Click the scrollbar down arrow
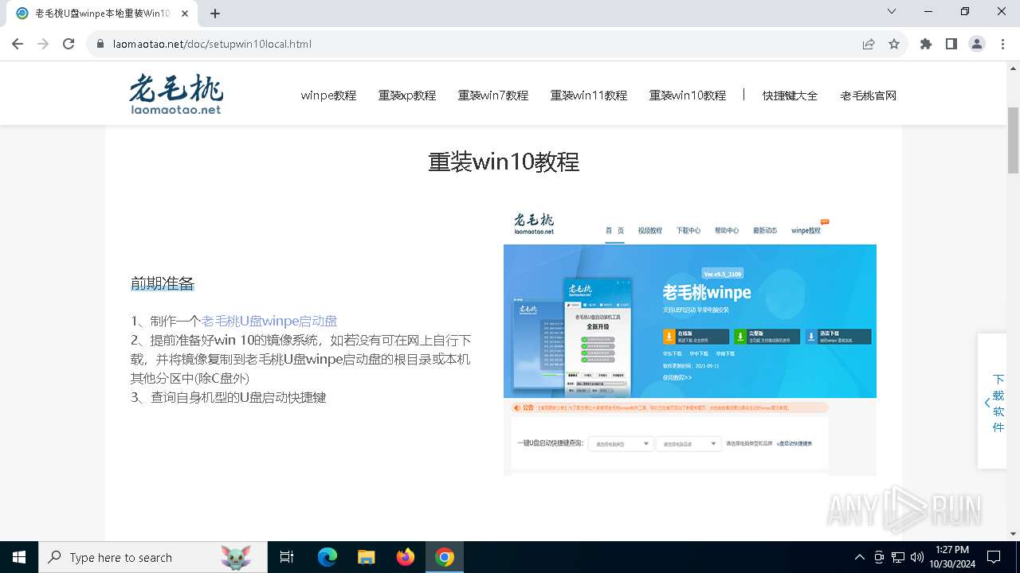Image resolution: width=1020 pixels, height=573 pixels. [1014, 534]
